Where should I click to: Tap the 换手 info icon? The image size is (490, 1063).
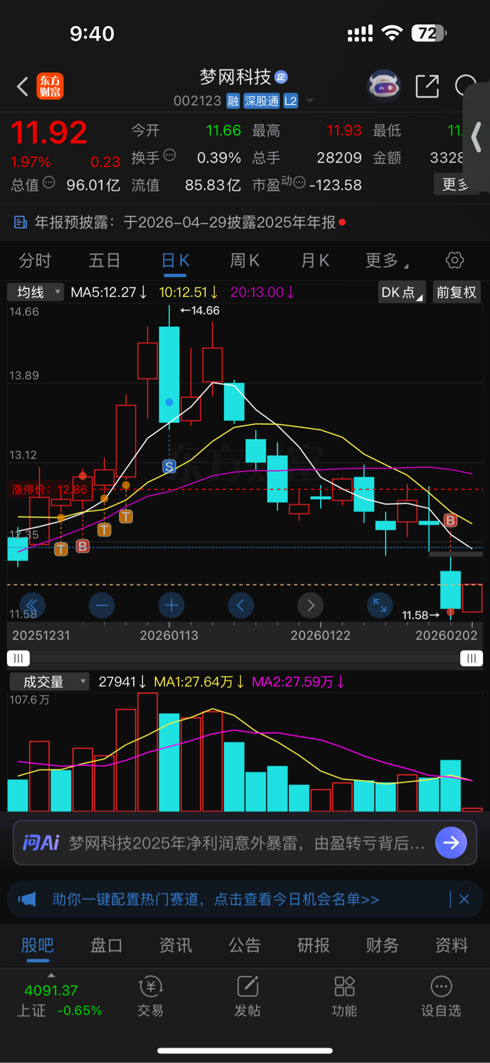point(170,155)
